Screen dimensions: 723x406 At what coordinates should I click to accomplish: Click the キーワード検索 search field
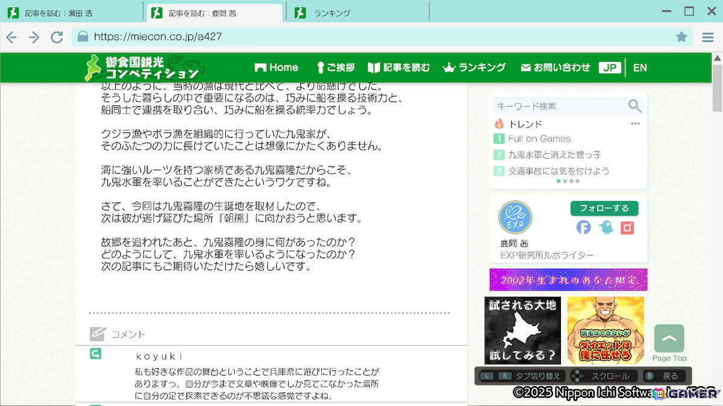click(x=560, y=106)
